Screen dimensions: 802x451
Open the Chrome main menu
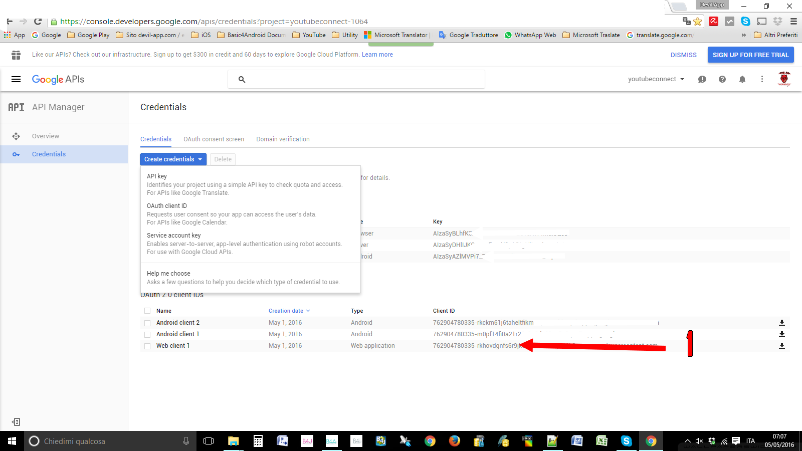click(x=793, y=21)
